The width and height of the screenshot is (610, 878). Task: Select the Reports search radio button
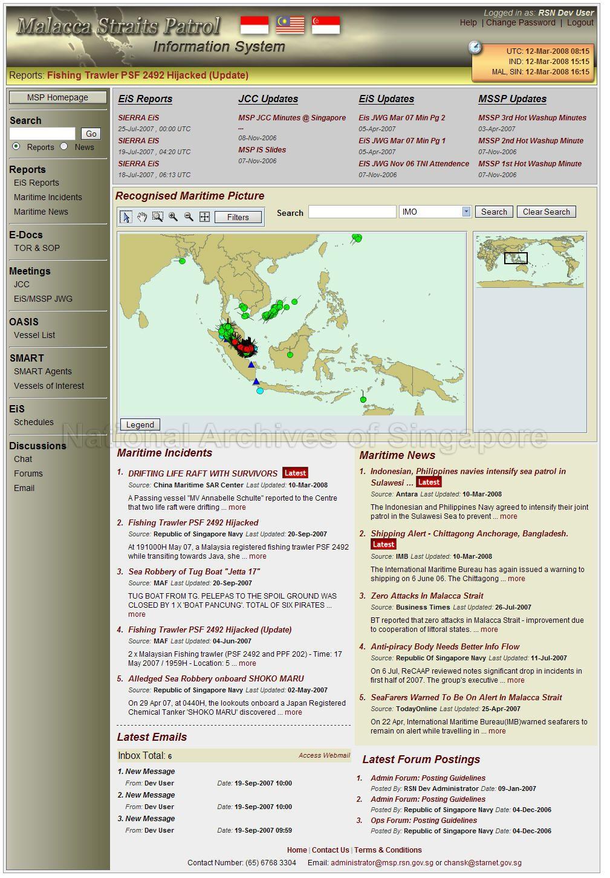click(16, 146)
